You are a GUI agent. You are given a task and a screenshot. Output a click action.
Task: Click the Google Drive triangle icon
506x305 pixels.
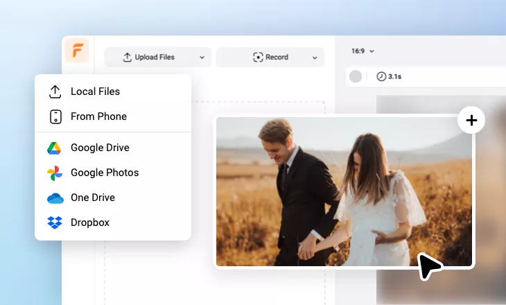54,148
